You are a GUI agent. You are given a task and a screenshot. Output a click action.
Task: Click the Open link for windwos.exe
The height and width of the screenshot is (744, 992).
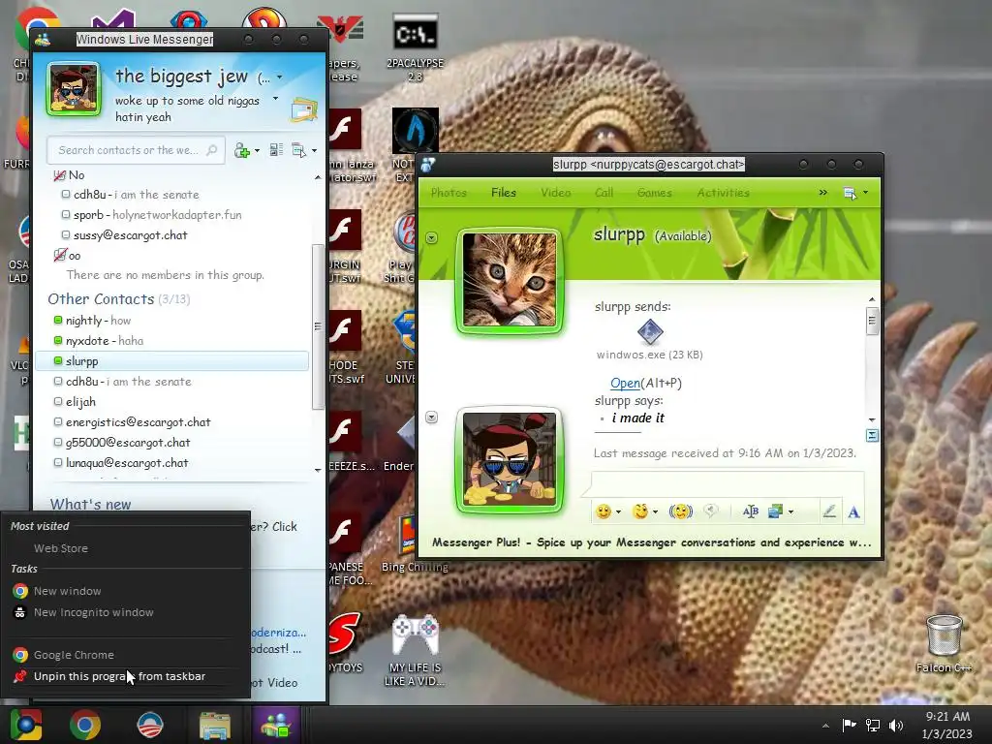click(x=625, y=383)
